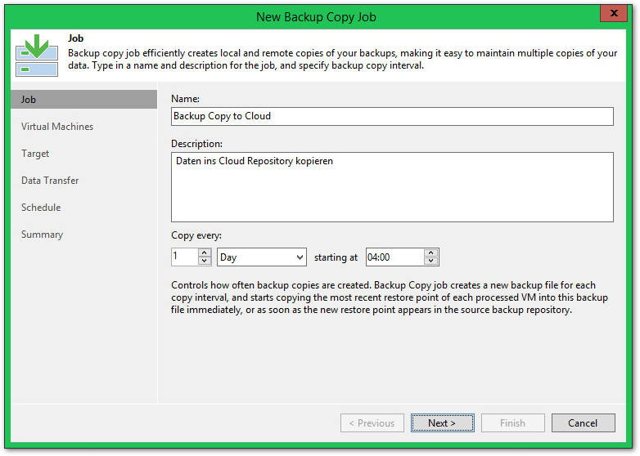Switch to Data Transfer step
Image resolution: width=640 pixels, height=456 pixels.
[x=50, y=181]
